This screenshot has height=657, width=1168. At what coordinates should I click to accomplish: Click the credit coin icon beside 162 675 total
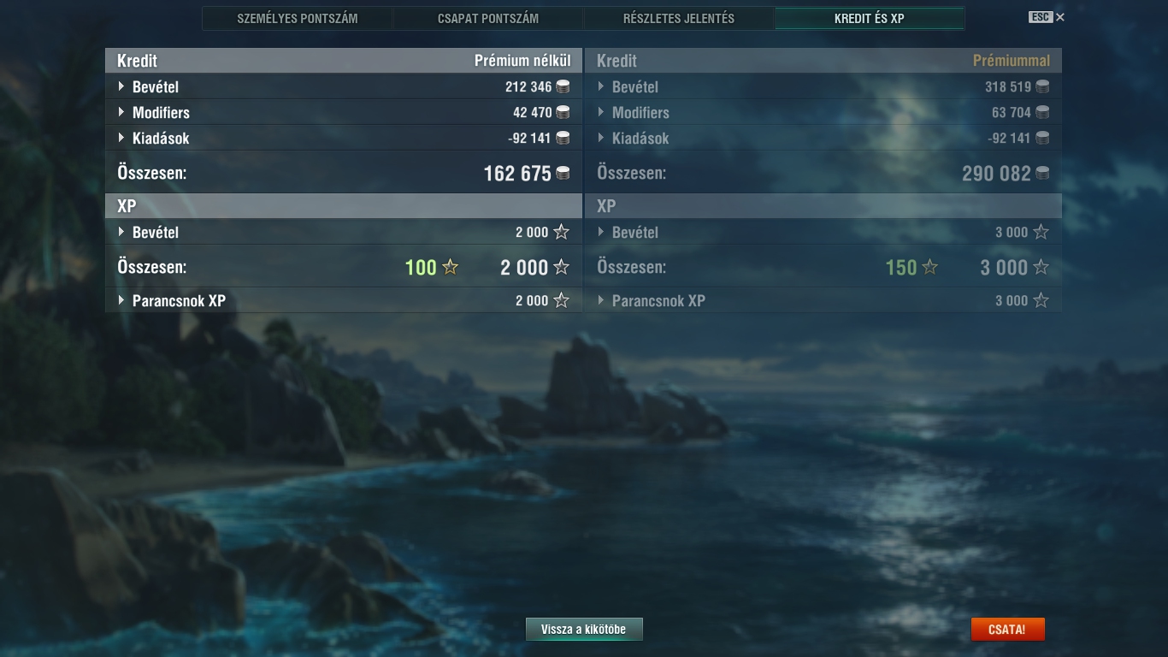563,173
